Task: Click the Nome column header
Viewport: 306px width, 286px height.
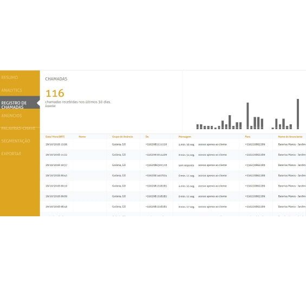Action: [x=82, y=137]
